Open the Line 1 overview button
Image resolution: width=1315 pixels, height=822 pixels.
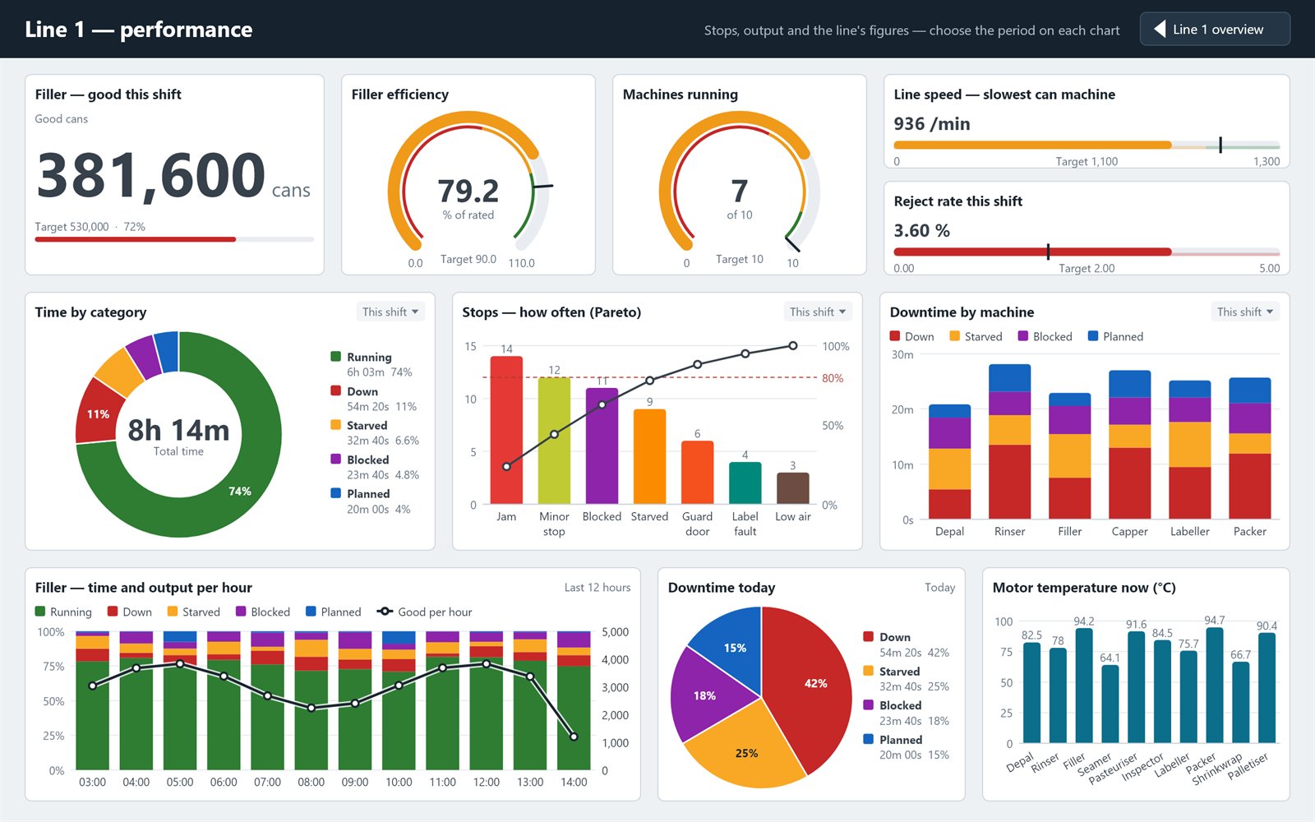(x=1215, y=29)
